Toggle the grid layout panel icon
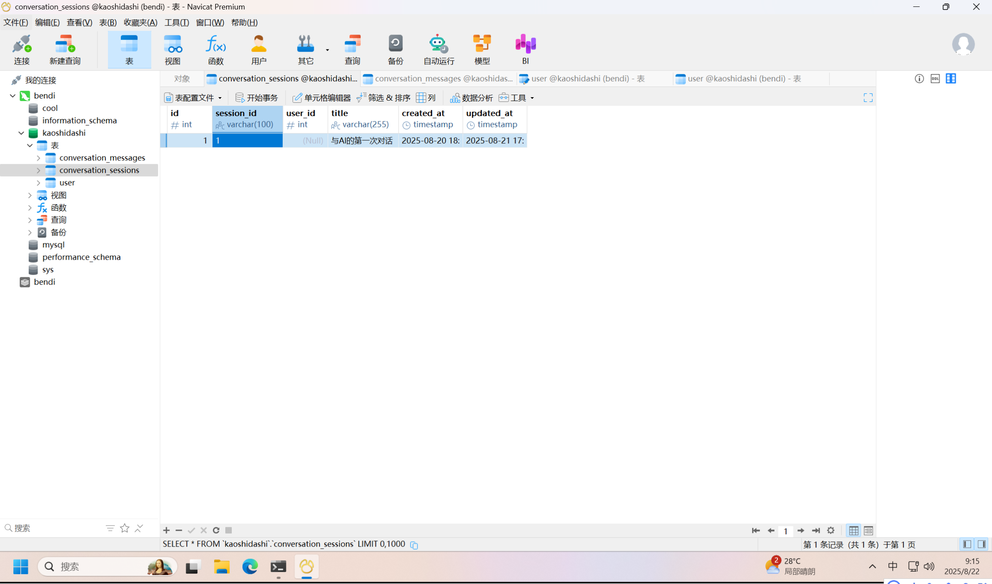 [x=951, y=79]
